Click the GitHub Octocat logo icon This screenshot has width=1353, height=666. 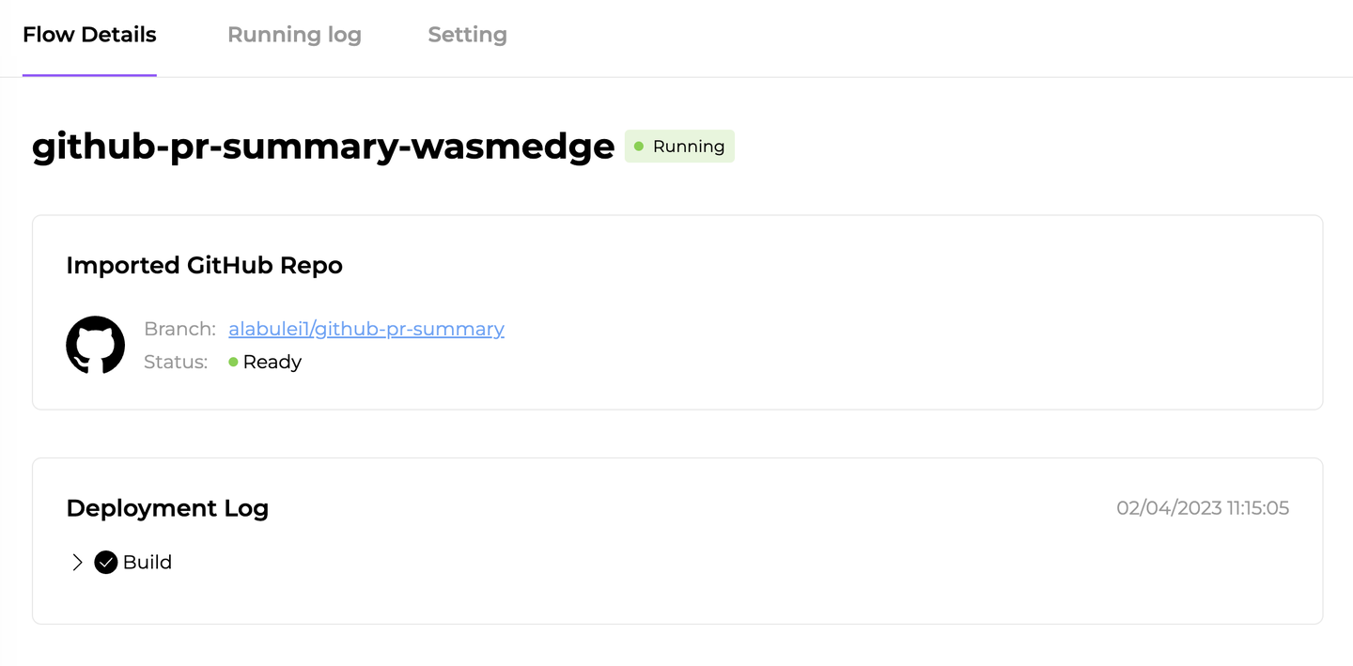pos(96,345)
